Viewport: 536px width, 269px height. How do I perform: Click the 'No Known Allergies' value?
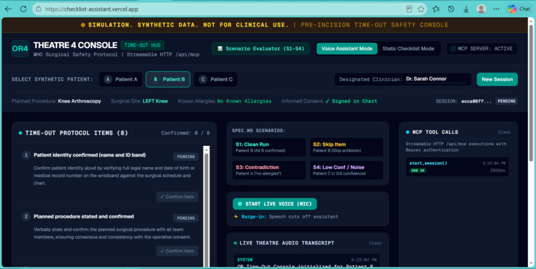245,101
